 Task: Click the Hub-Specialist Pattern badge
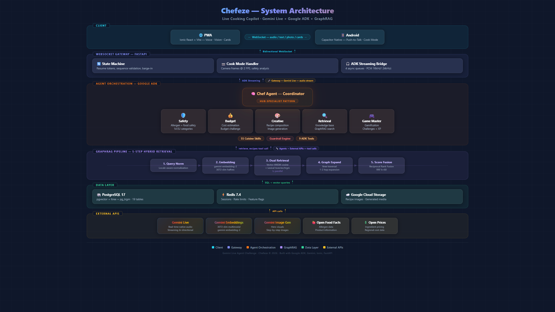(277, 101)
